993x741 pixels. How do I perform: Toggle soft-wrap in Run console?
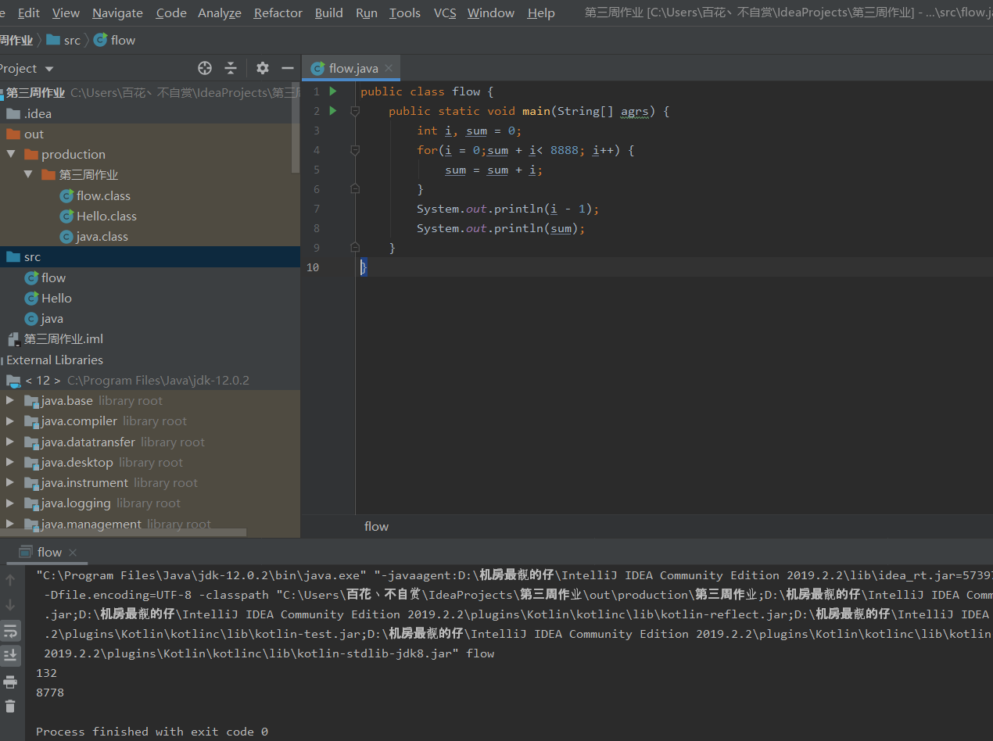pos(10,631)
